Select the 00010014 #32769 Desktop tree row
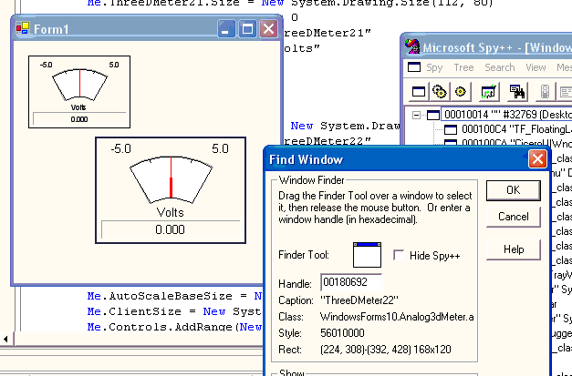The width and height of the screenshot is (572, 376). click(x=506, y=115)
